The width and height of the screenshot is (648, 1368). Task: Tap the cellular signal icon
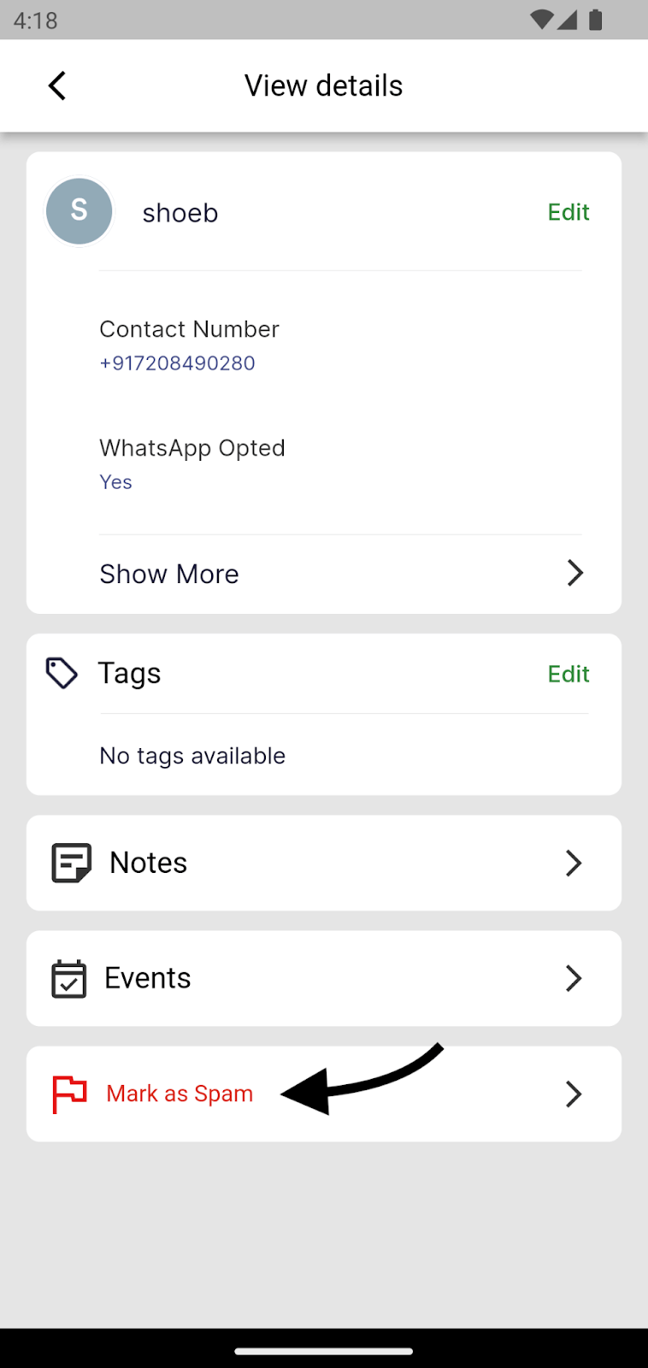568,20
